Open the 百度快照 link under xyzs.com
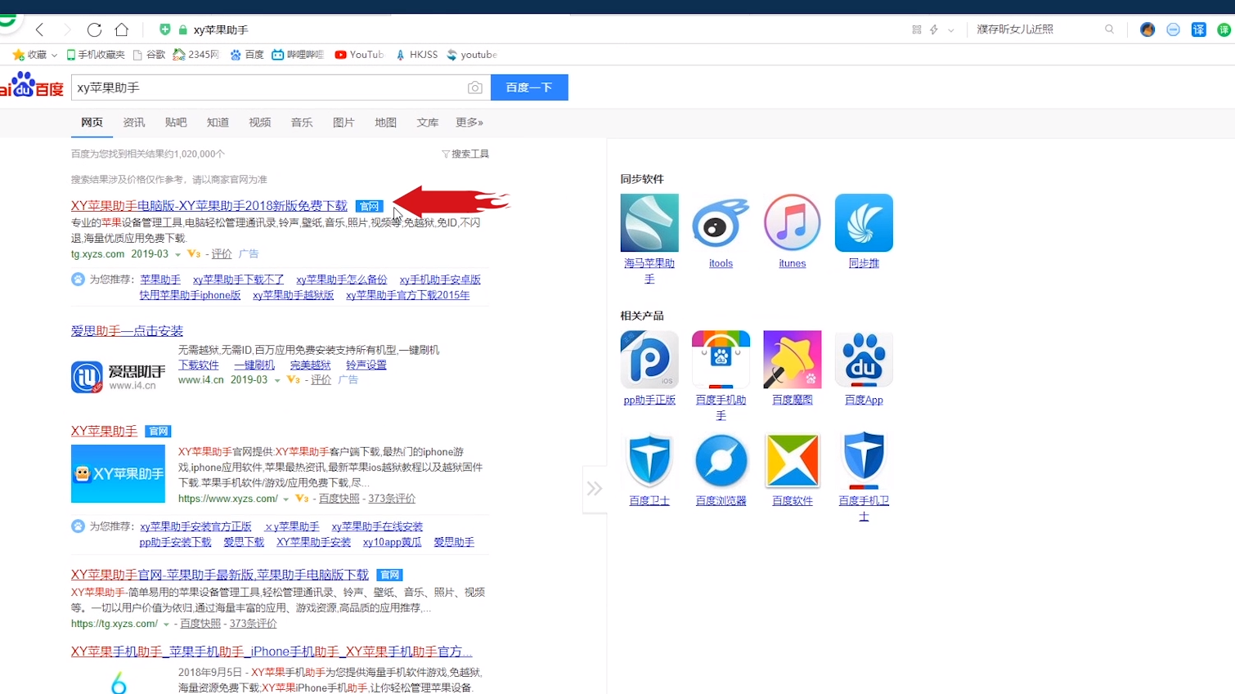The image size is (1235, 694). pos(339,499)
